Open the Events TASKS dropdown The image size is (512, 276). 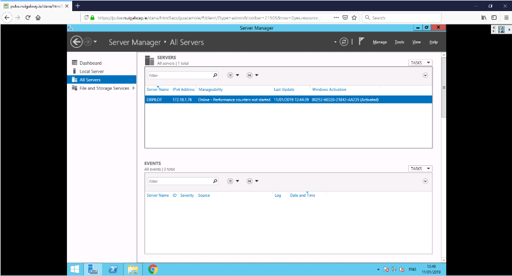420,168
